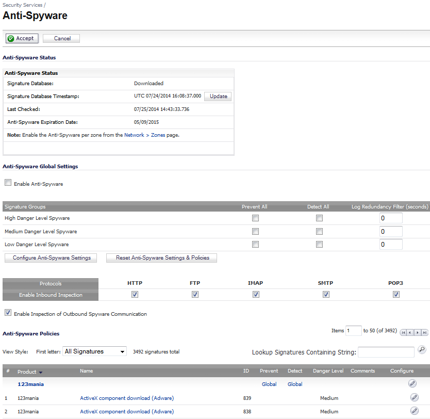
Task: Open the First letter All Signatures dropdown
Action: 95,351
